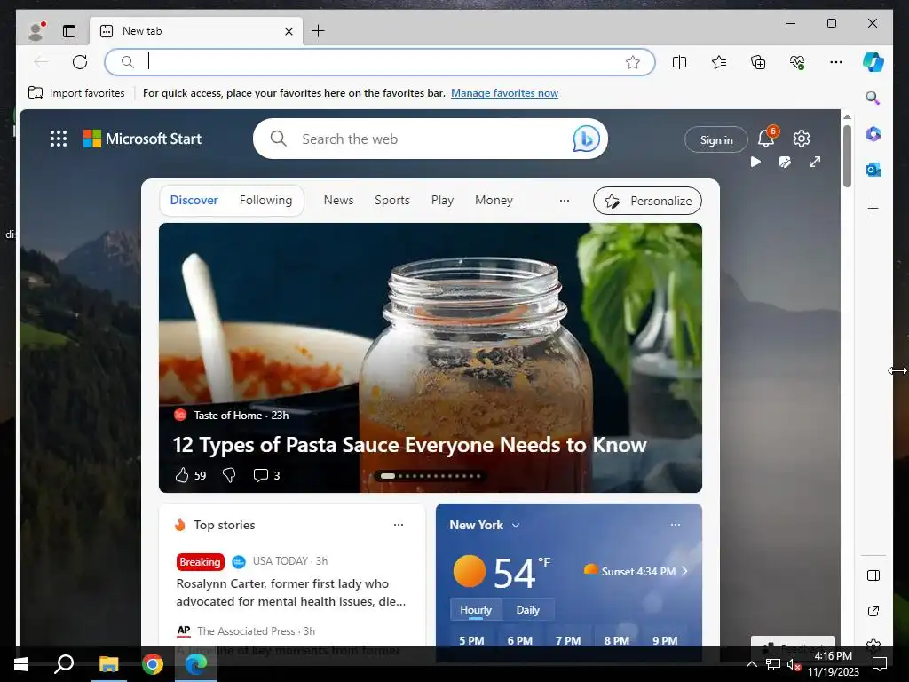The height and width of the screenshot is (682, 909).
Task: Open Google Chrome from taskbar
Action: pyautogui.click(x=153, y=664)
